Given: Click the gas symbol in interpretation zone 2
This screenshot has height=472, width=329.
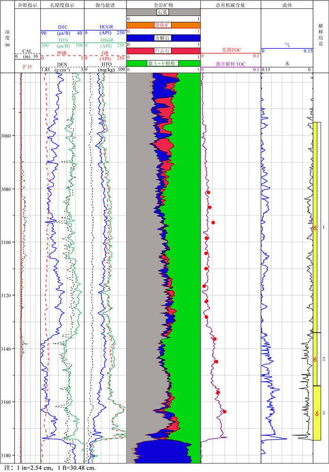Looking at the screenshot, I should tap(315, 360).
